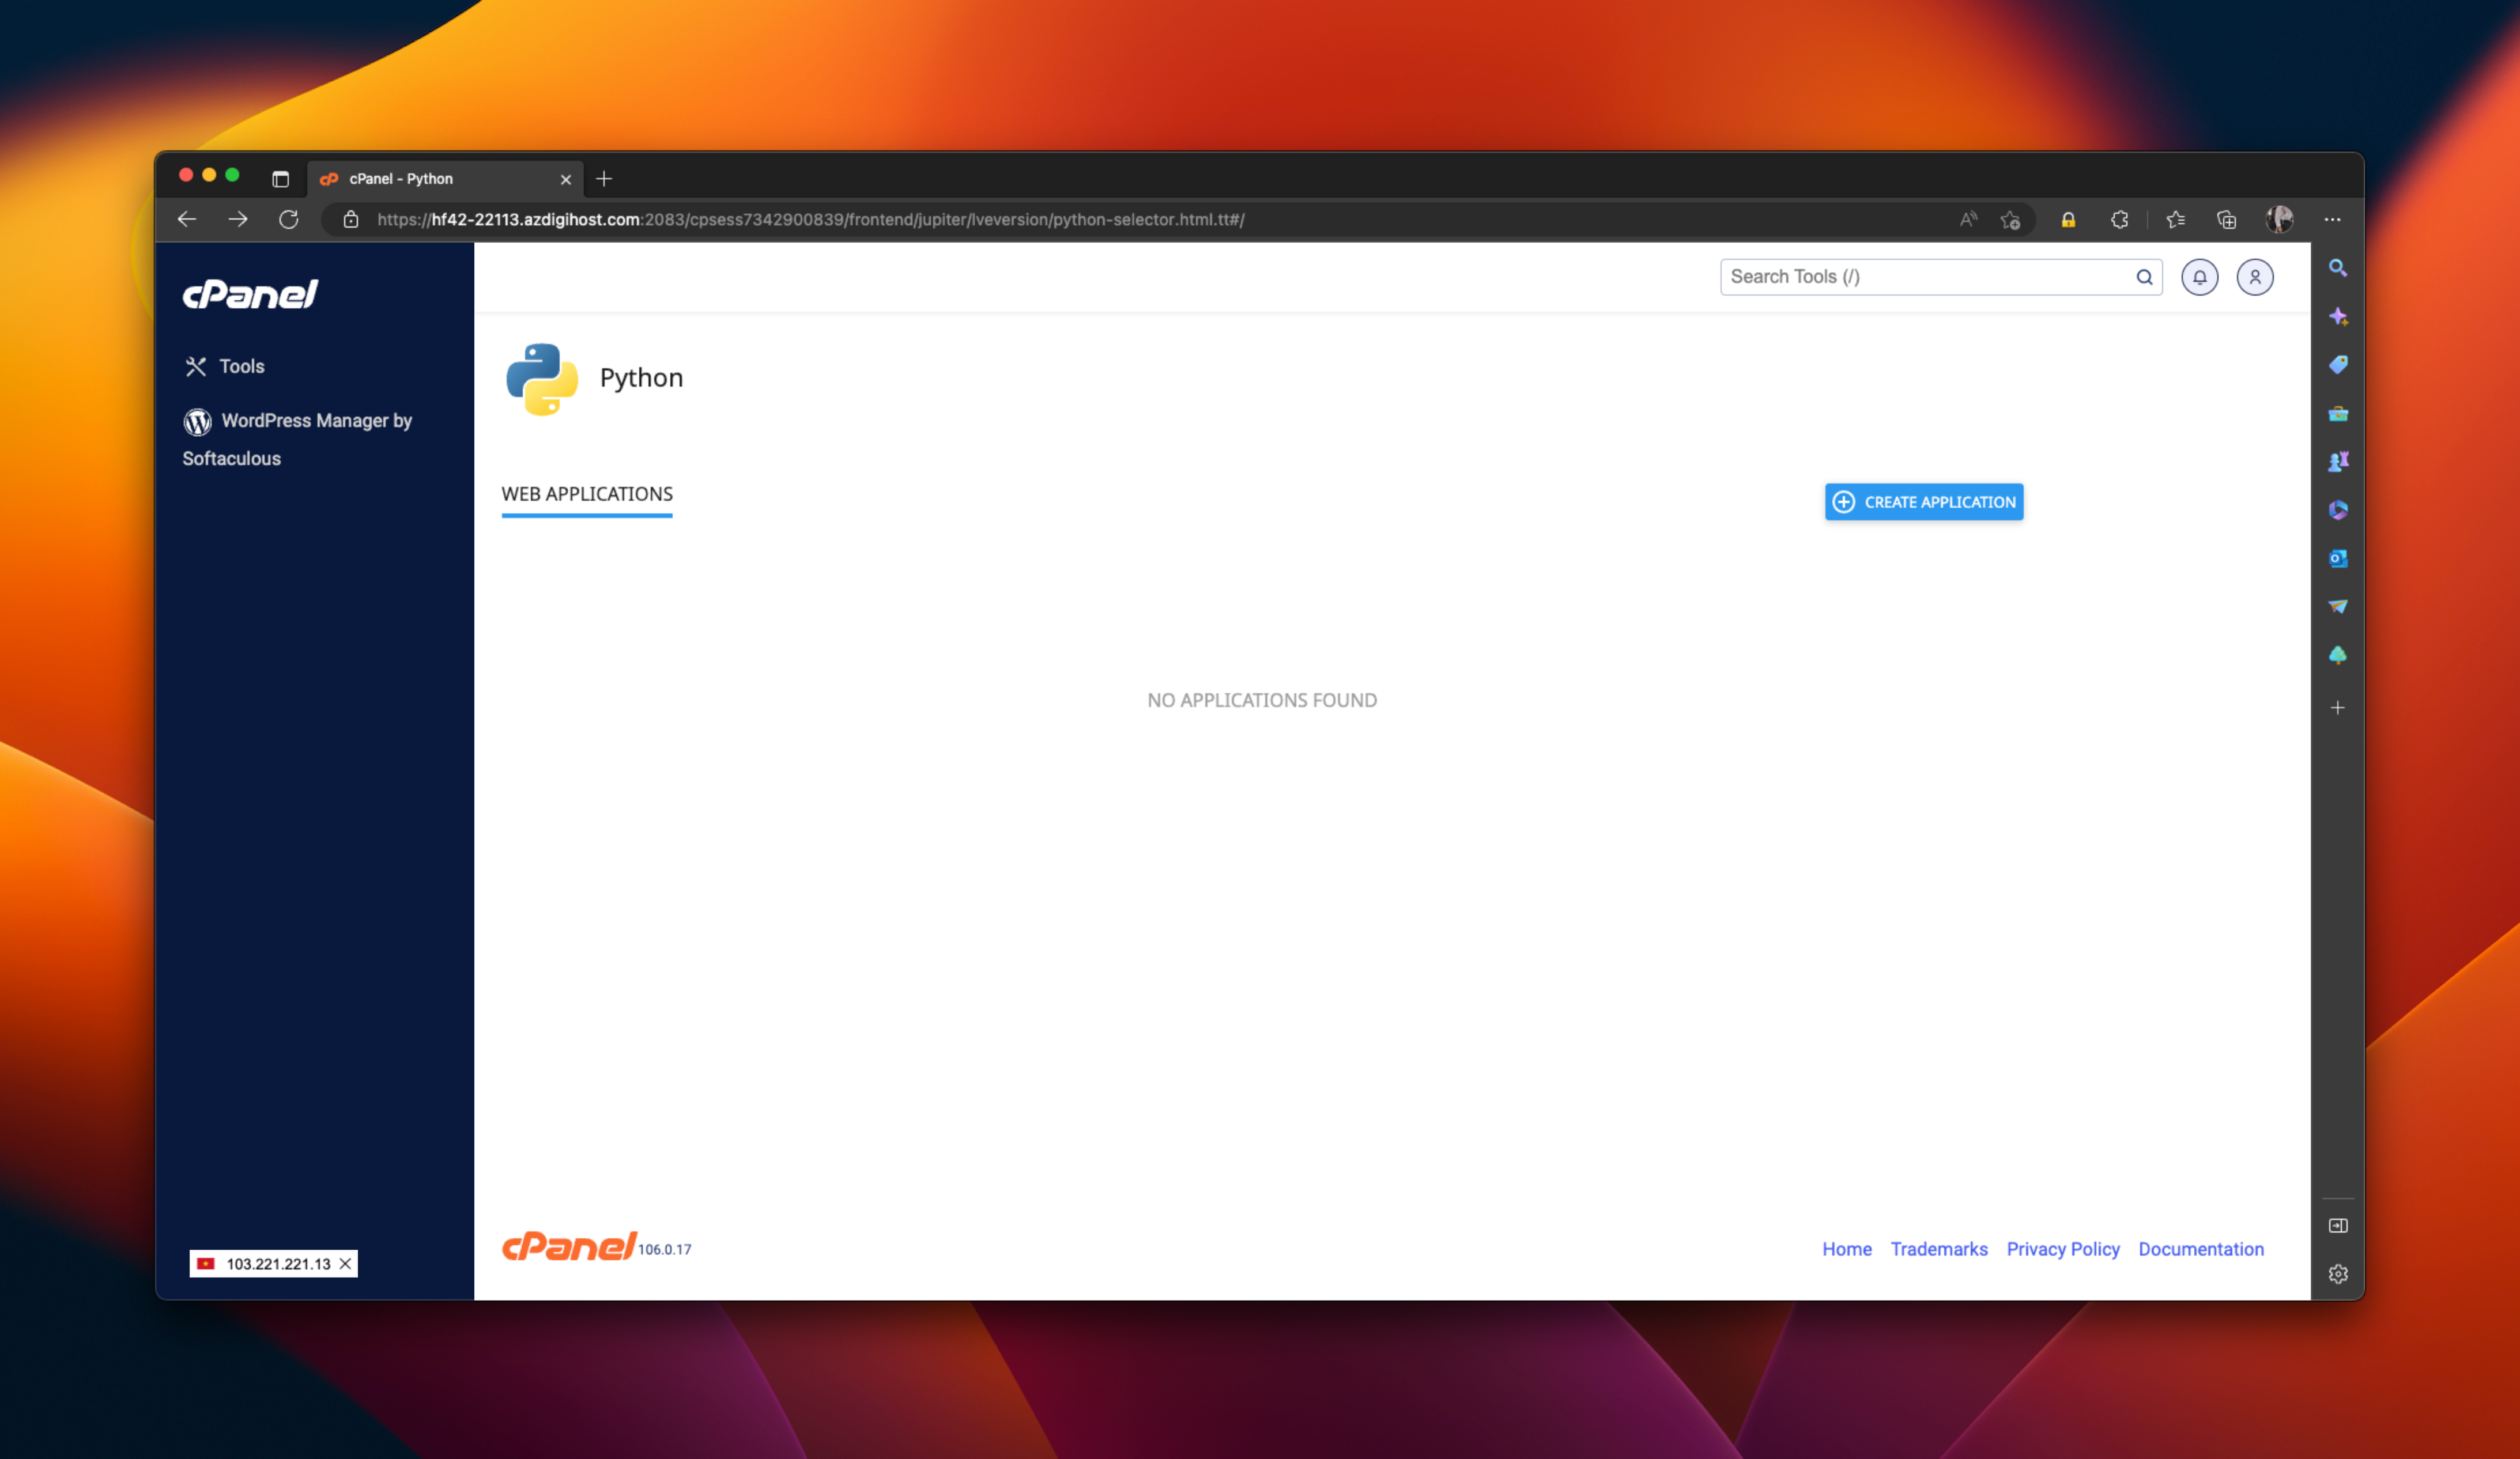Open the Edge favorites star list icon

pyautogui.click(x=2174, y=220)
